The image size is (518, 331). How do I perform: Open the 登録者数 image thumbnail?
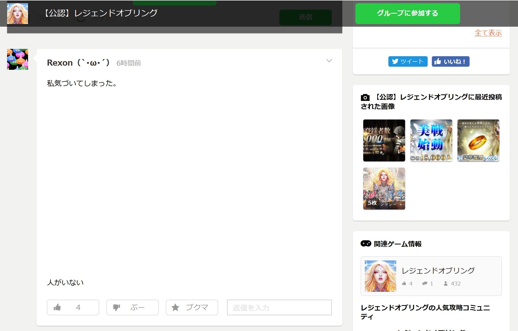384,140
